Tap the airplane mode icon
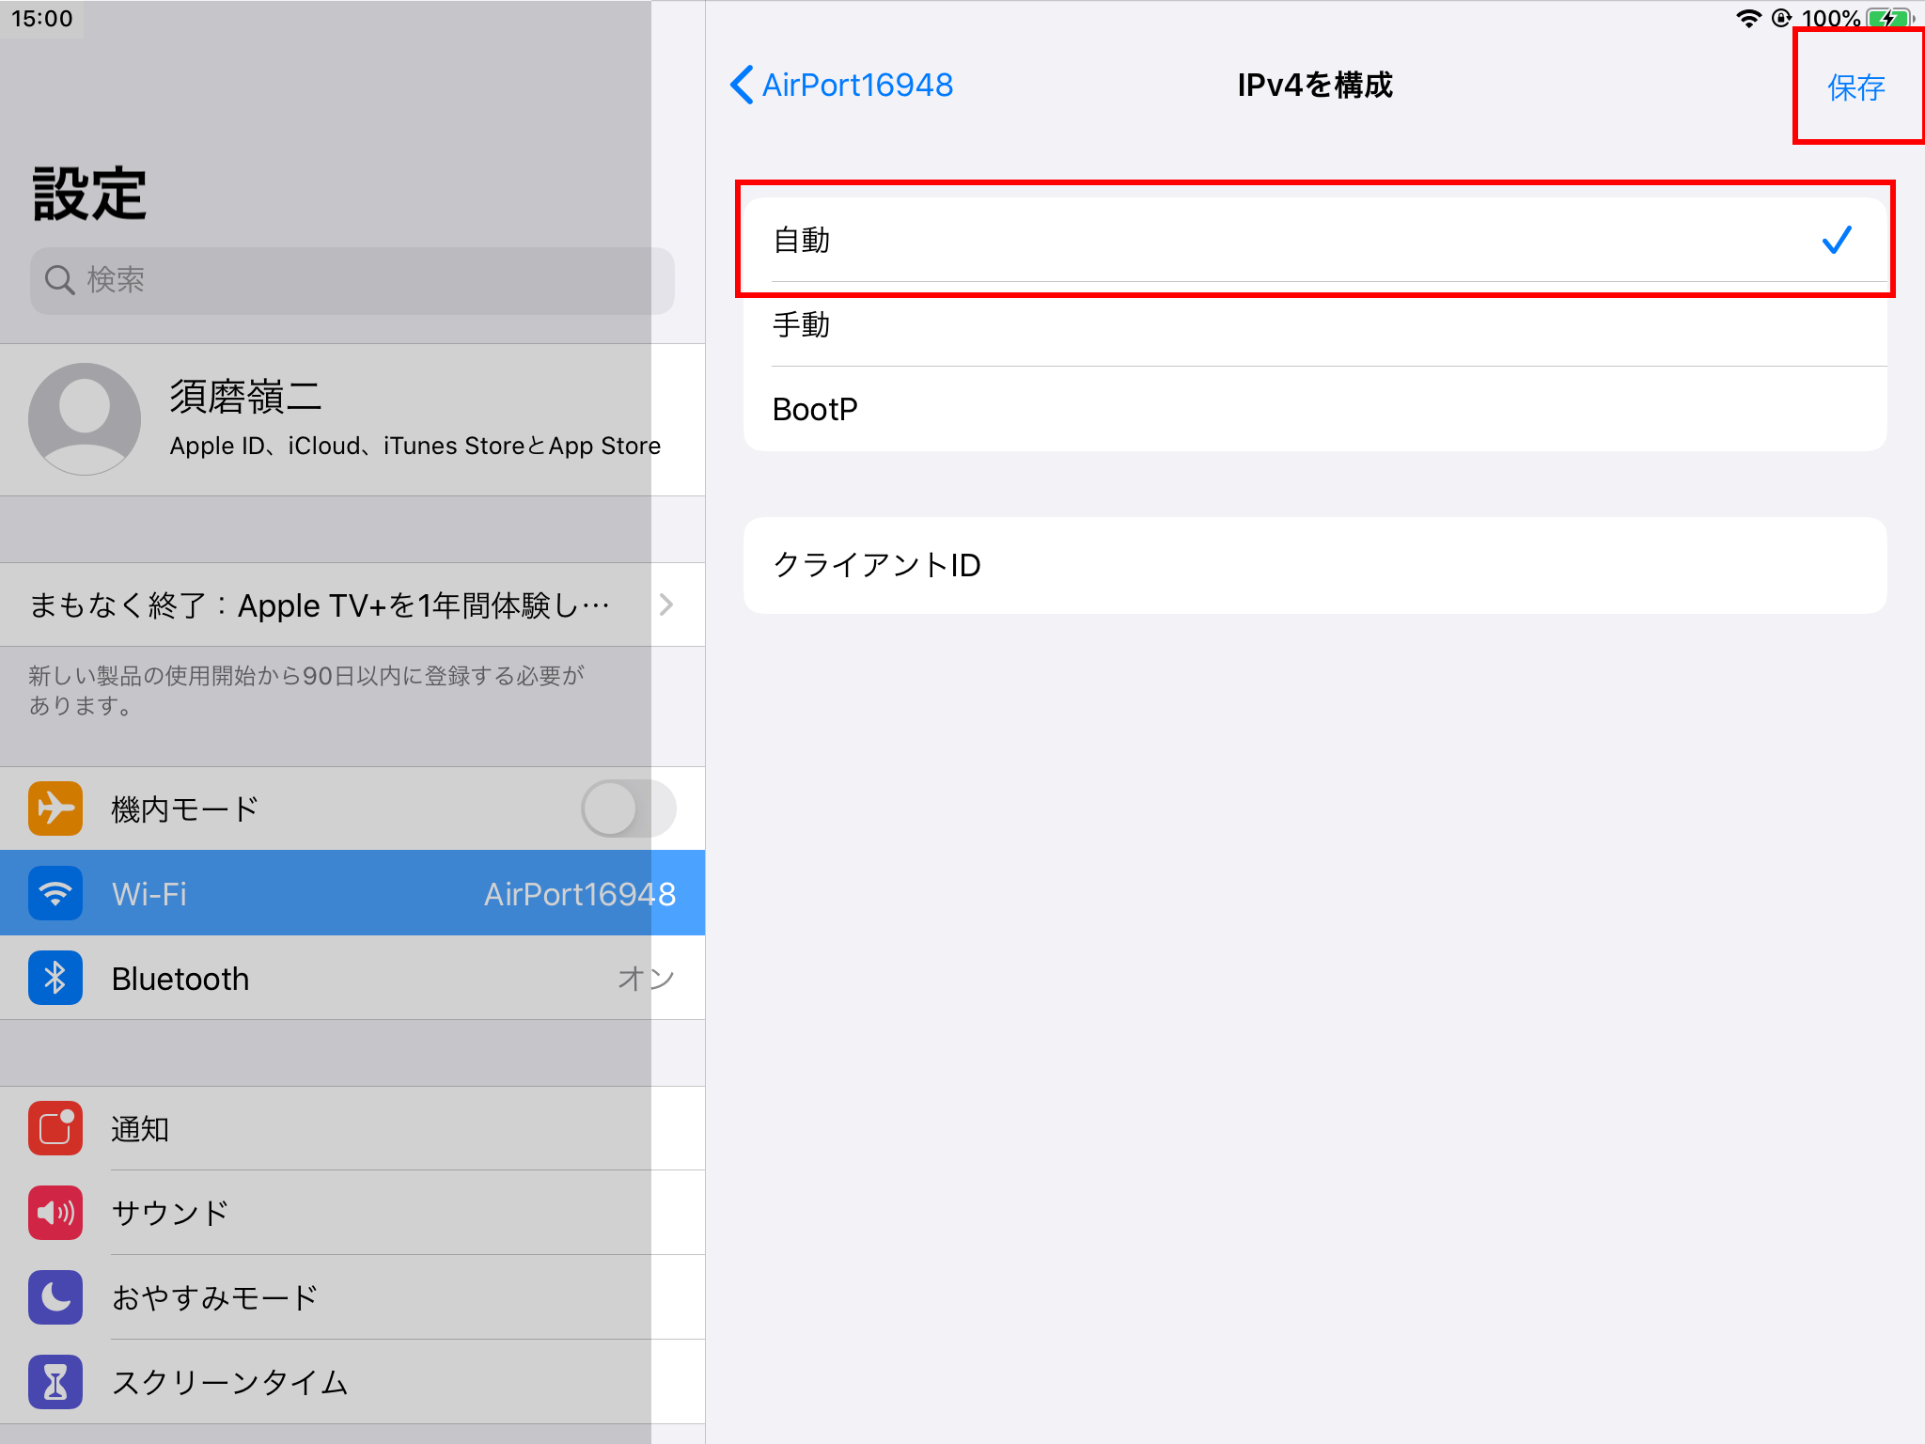This screenshot has width=1925, height=1444. point(55,808)
